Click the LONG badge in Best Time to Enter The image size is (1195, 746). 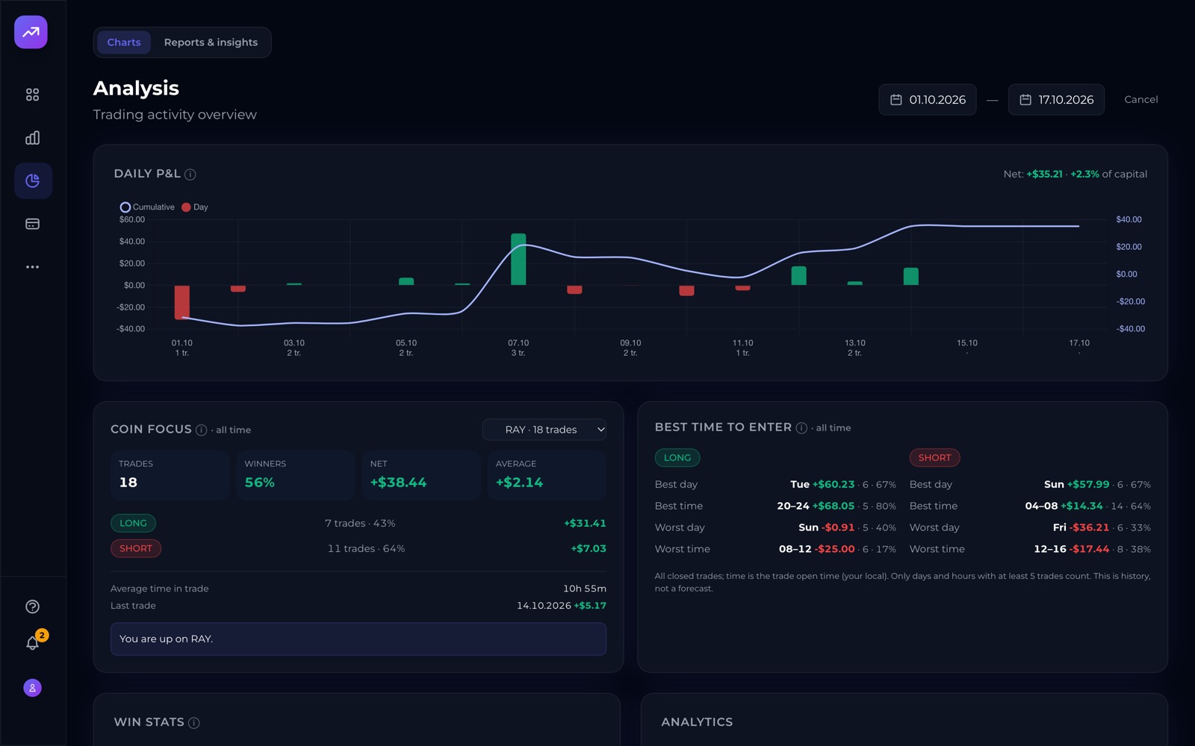677,457
